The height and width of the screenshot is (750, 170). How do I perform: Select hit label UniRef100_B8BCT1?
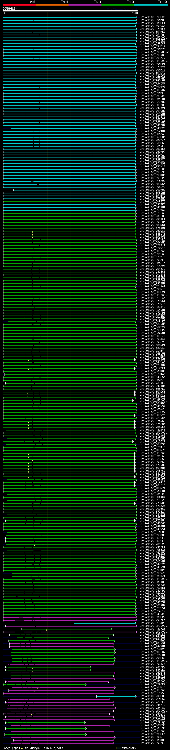pyautogui.click(x=152, y=234)
